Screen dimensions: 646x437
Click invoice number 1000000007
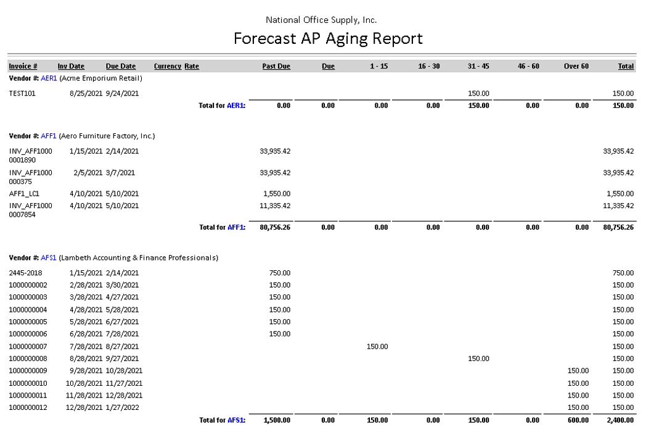tap(28, 346)
